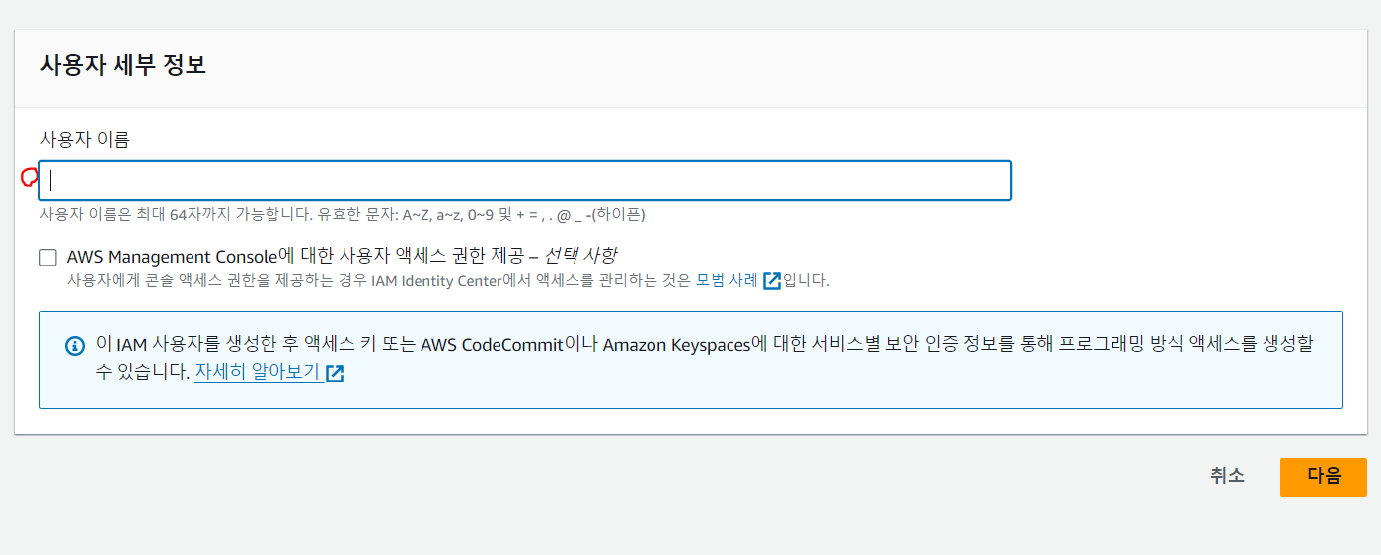The width and height of the screenshot is (1381, 555).
Task: Enable AWS Management Console access checkbox
Action: (48, 258)
